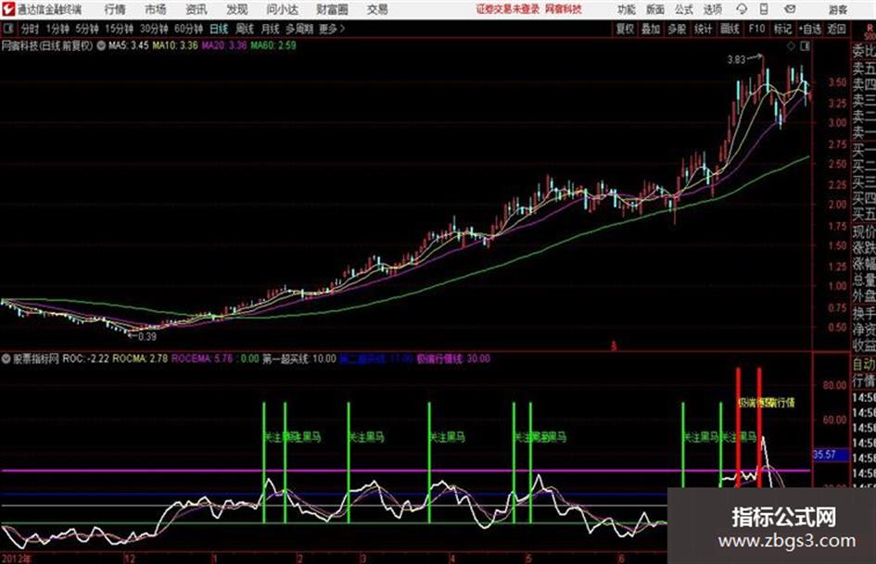Open the 问小达 menu
Viewport: 876px width, 564px height.
[x=282, y=9]
